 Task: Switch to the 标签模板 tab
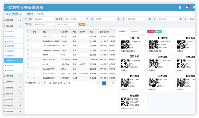pyautogui.click(x=40, y=14)
